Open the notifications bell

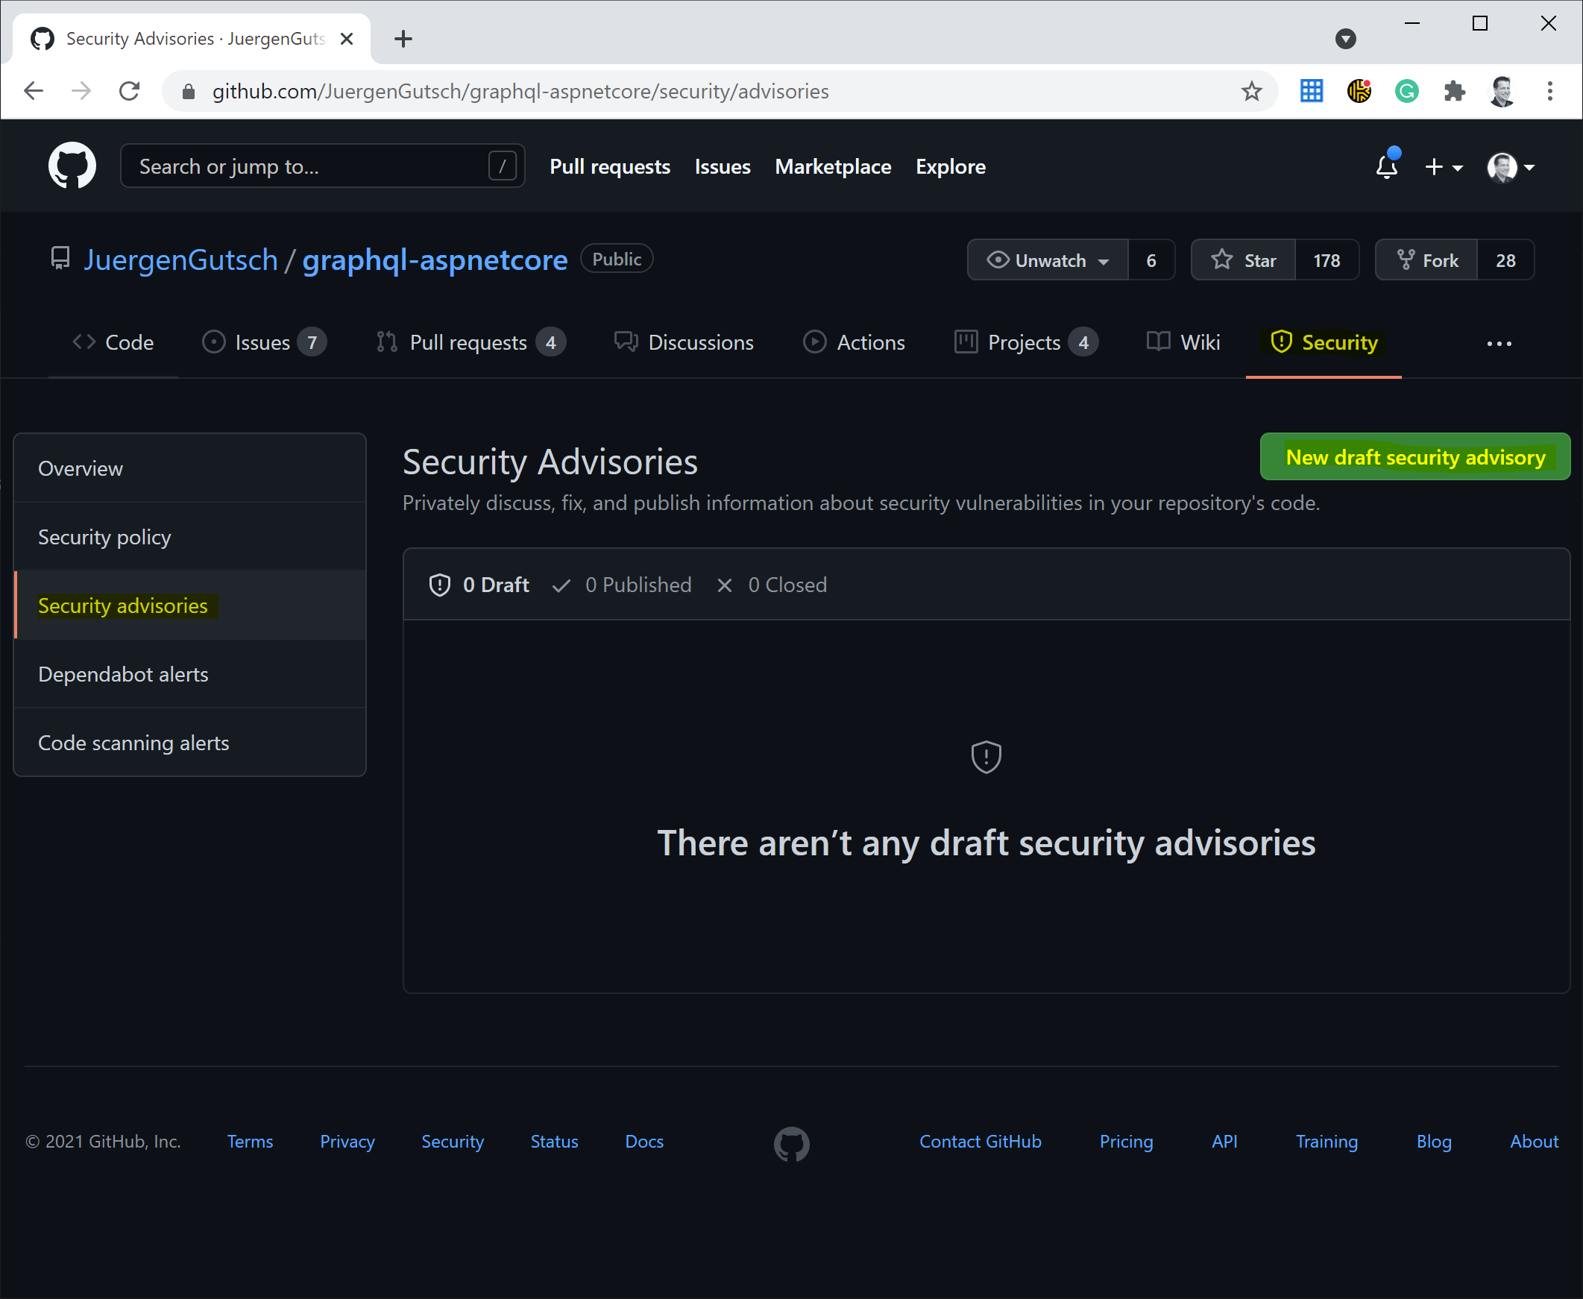pos(1387,166)
